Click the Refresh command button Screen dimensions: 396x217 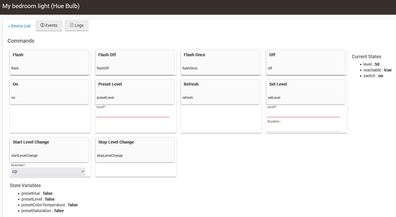(220, 90)
